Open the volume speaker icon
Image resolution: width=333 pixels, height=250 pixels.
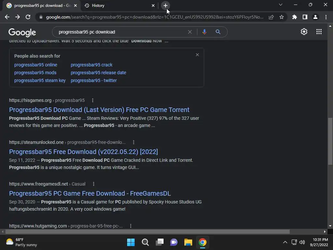tap(302, 242)
